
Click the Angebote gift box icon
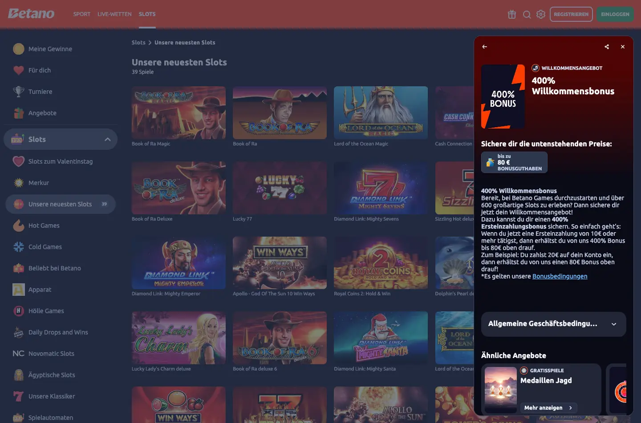click(19, 113)
